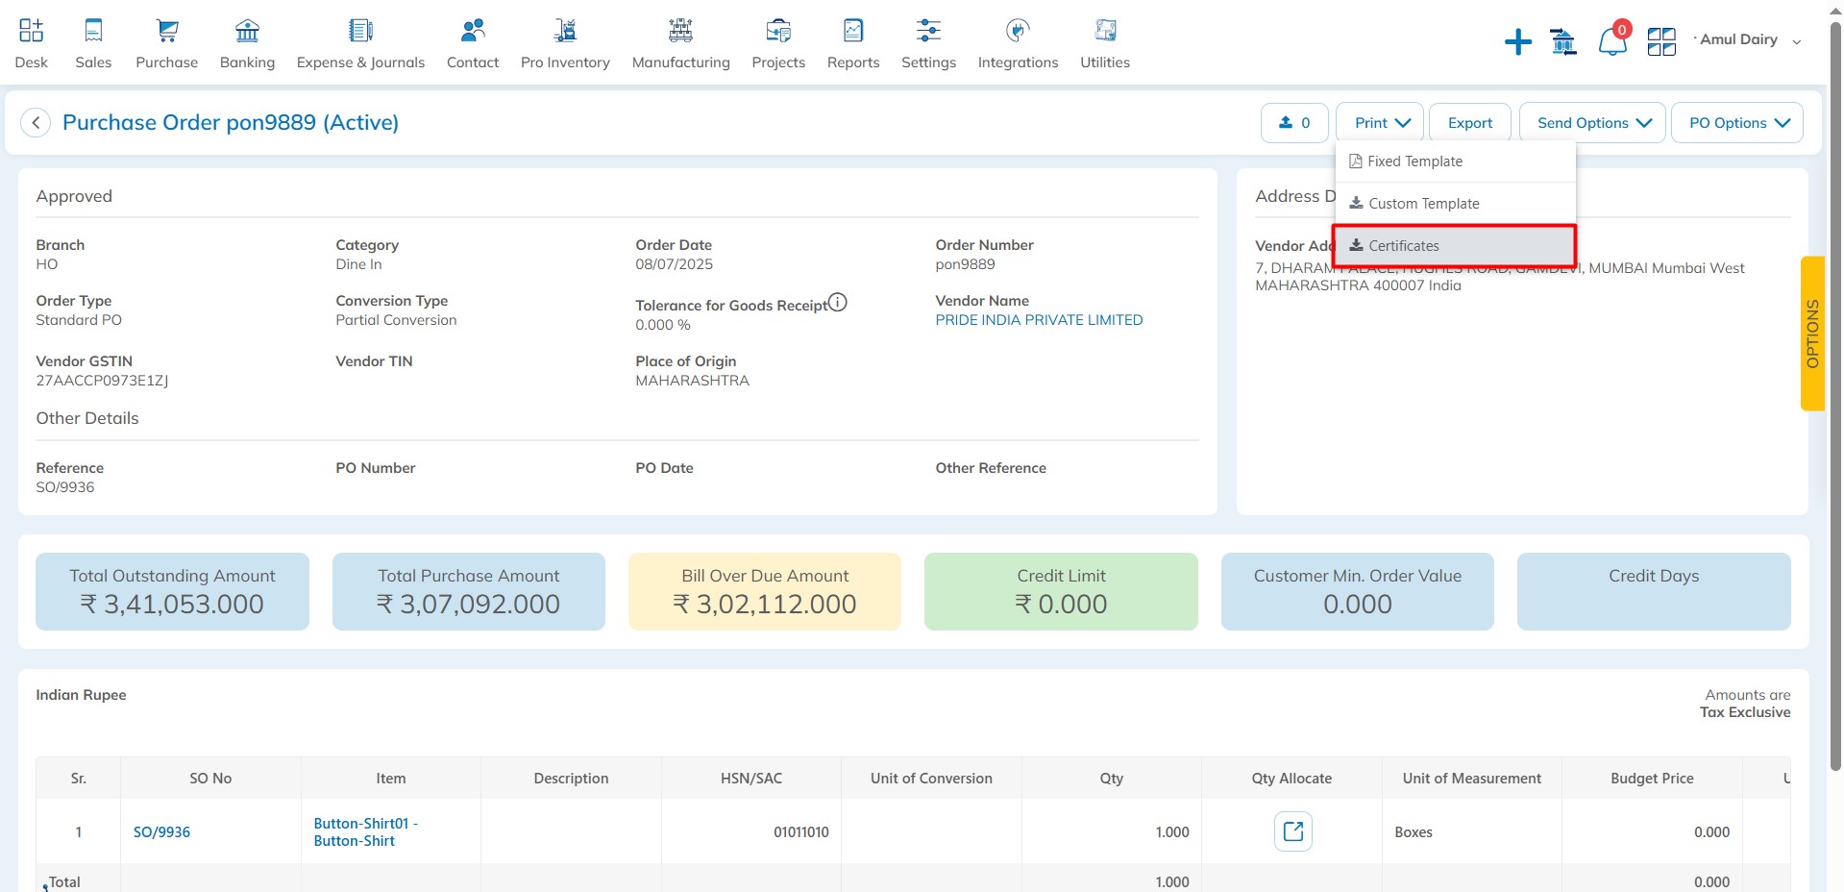Open the Settings sliders icon
The image size is (1844, 892).
[x=928, y=31]
